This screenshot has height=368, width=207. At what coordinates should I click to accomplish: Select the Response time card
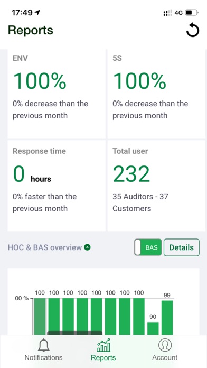coord(57,186)
